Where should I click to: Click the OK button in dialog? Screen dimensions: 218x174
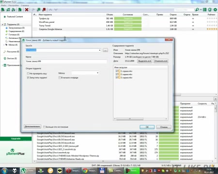[x=147, y=127]
